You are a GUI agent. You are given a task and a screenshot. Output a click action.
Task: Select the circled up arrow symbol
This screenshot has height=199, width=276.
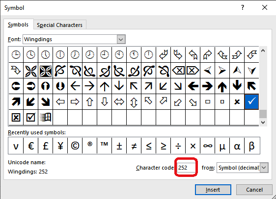click(x=45, y=86)
